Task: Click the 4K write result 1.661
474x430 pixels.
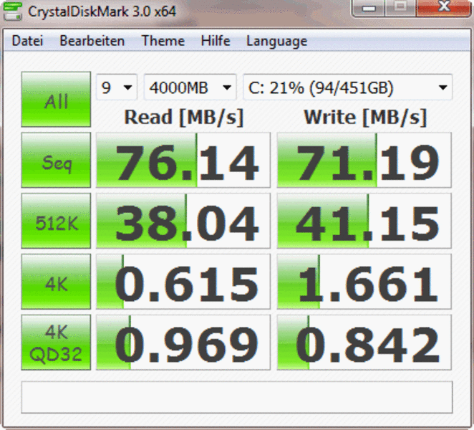Action: tap(364, 282)
